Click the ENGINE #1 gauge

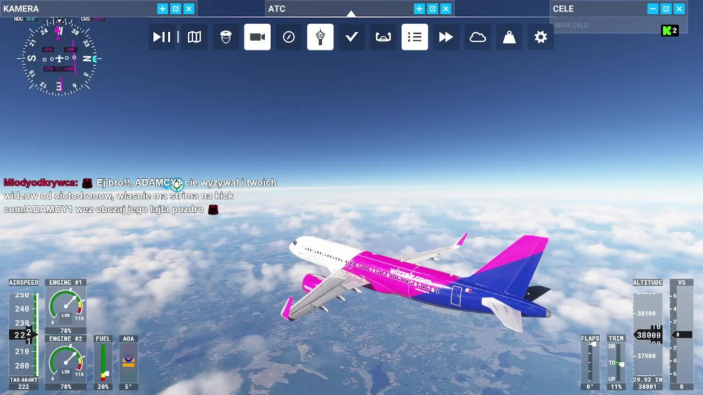tap(65, 306)
